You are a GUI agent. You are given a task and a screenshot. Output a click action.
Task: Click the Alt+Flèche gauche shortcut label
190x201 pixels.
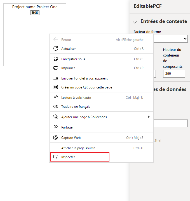(x=130, y=40)
